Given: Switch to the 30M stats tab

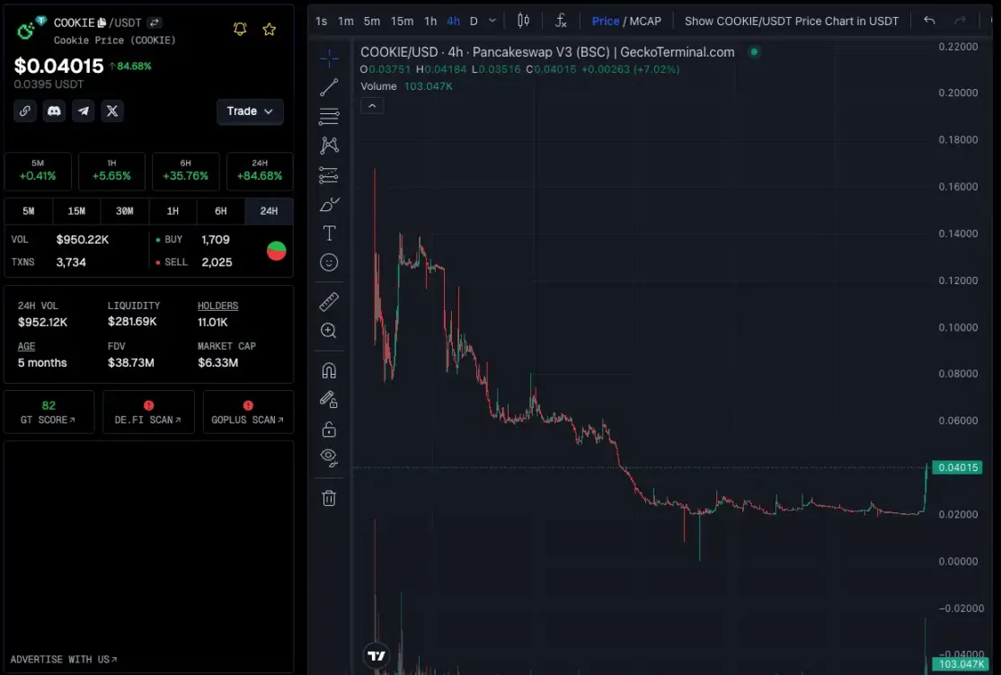Looking at the screenshot, I should 124,210.
